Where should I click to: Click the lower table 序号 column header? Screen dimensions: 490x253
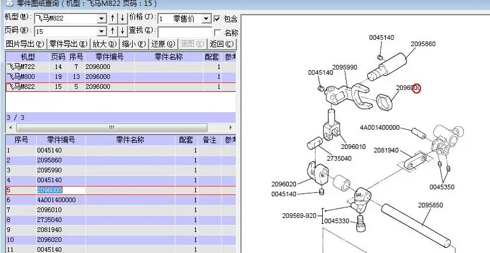click(x=21, y=140)
